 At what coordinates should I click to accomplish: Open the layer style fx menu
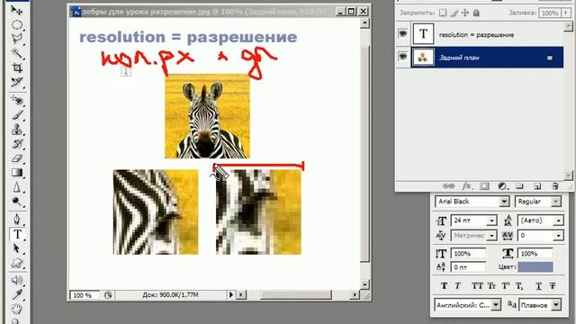(466, 186)
